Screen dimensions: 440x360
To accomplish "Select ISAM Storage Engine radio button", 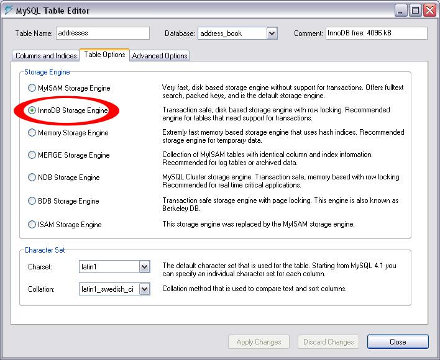I will click(x=32, y=225).
